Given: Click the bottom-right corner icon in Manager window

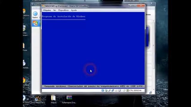Looking at the screenshot, I should coord(150,92).
